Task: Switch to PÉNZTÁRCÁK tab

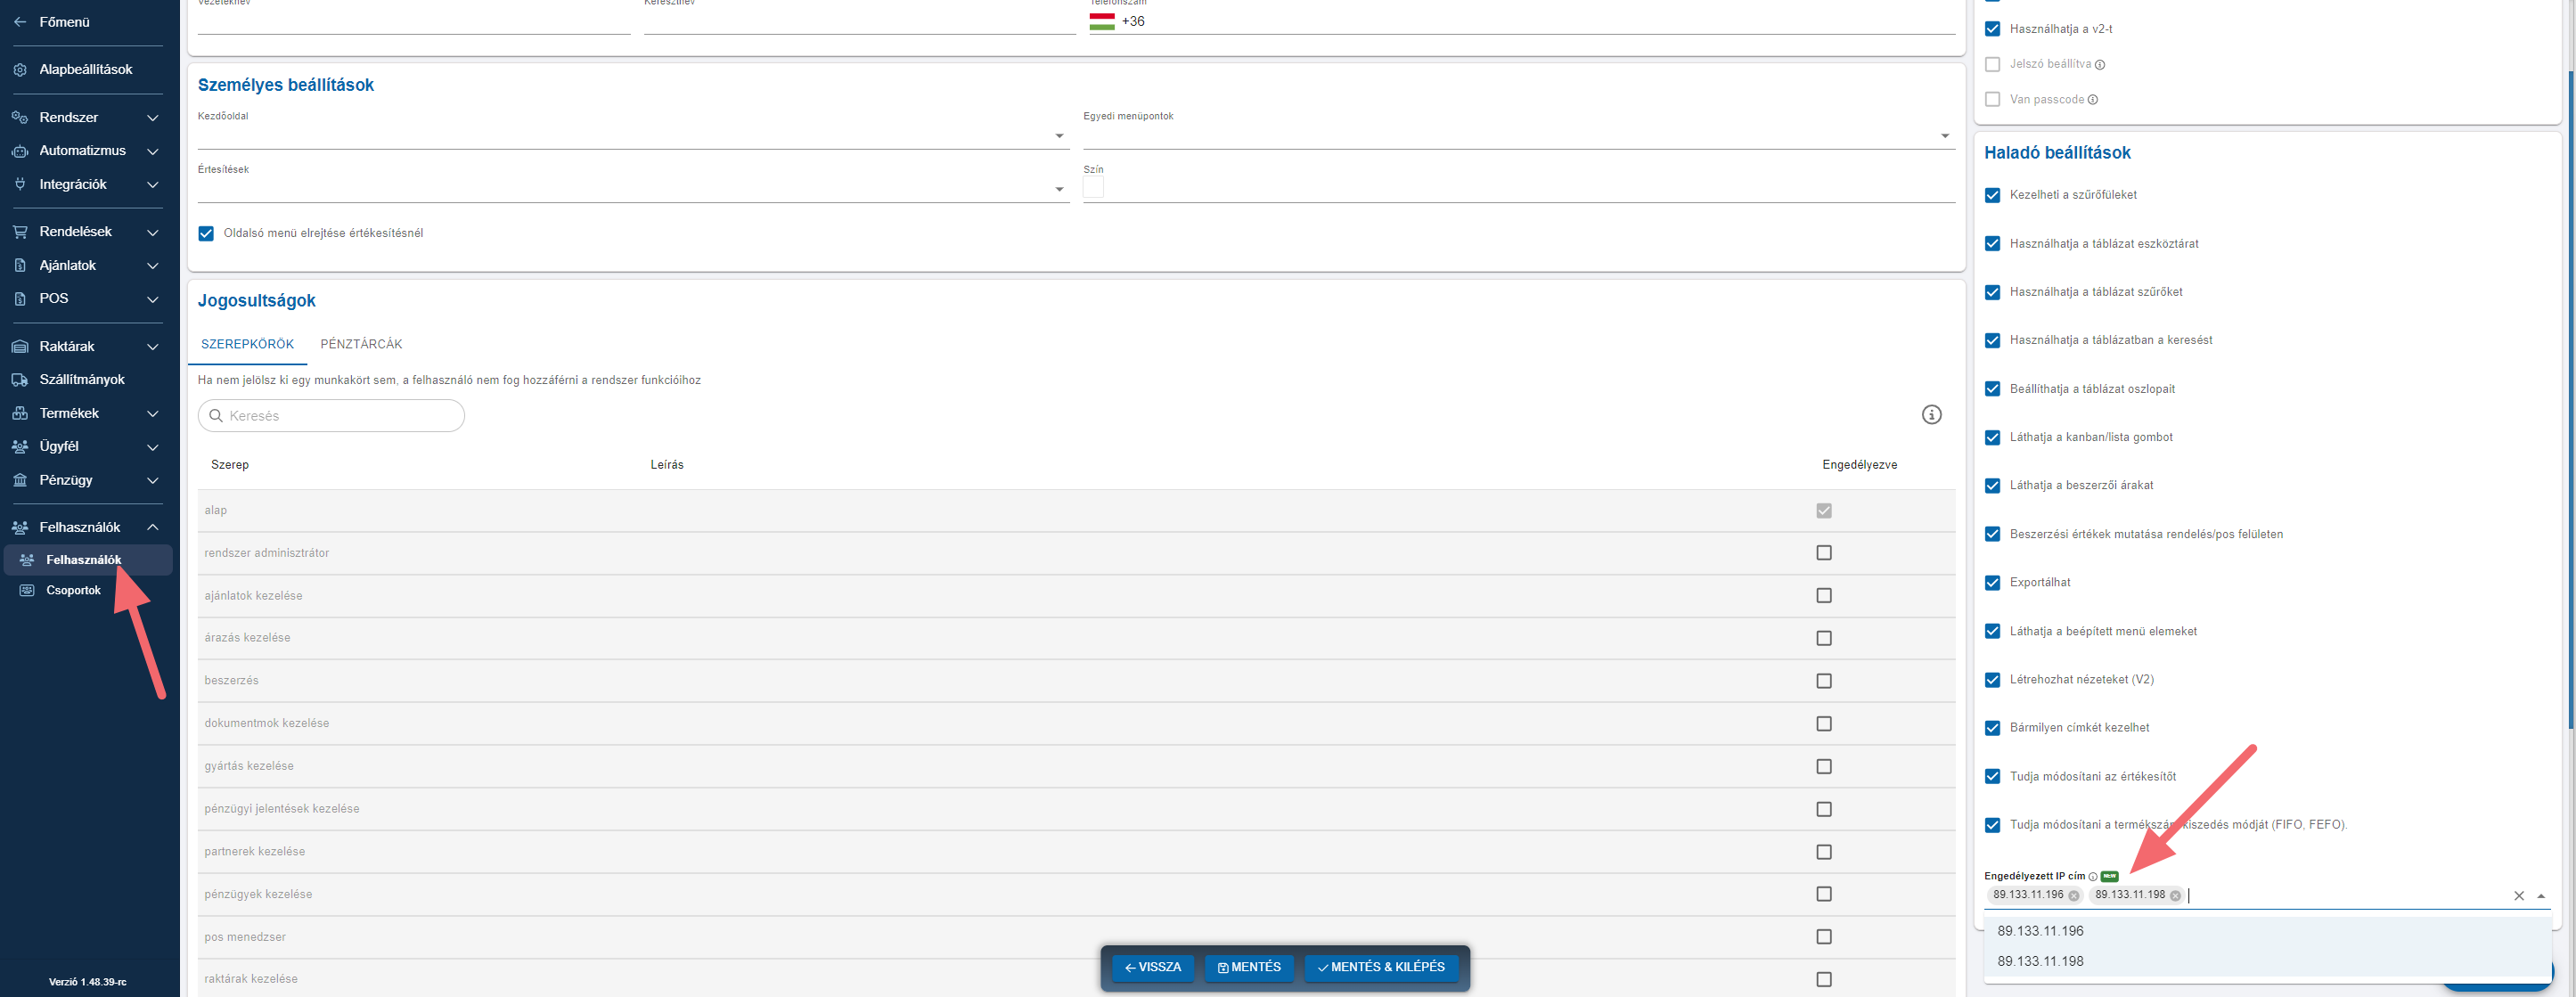Action: point(361,344)
